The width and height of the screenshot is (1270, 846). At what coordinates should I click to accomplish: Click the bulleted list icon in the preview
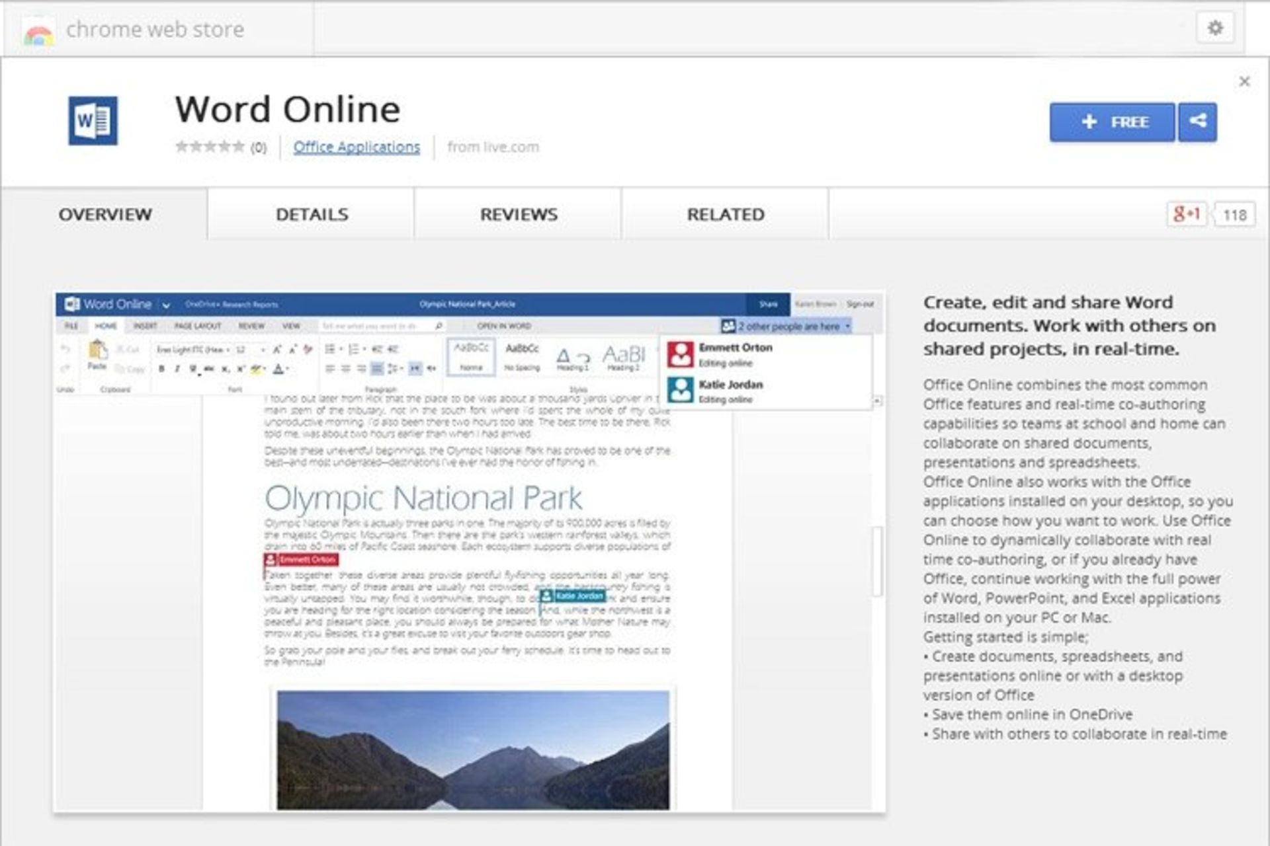(330, 349)
